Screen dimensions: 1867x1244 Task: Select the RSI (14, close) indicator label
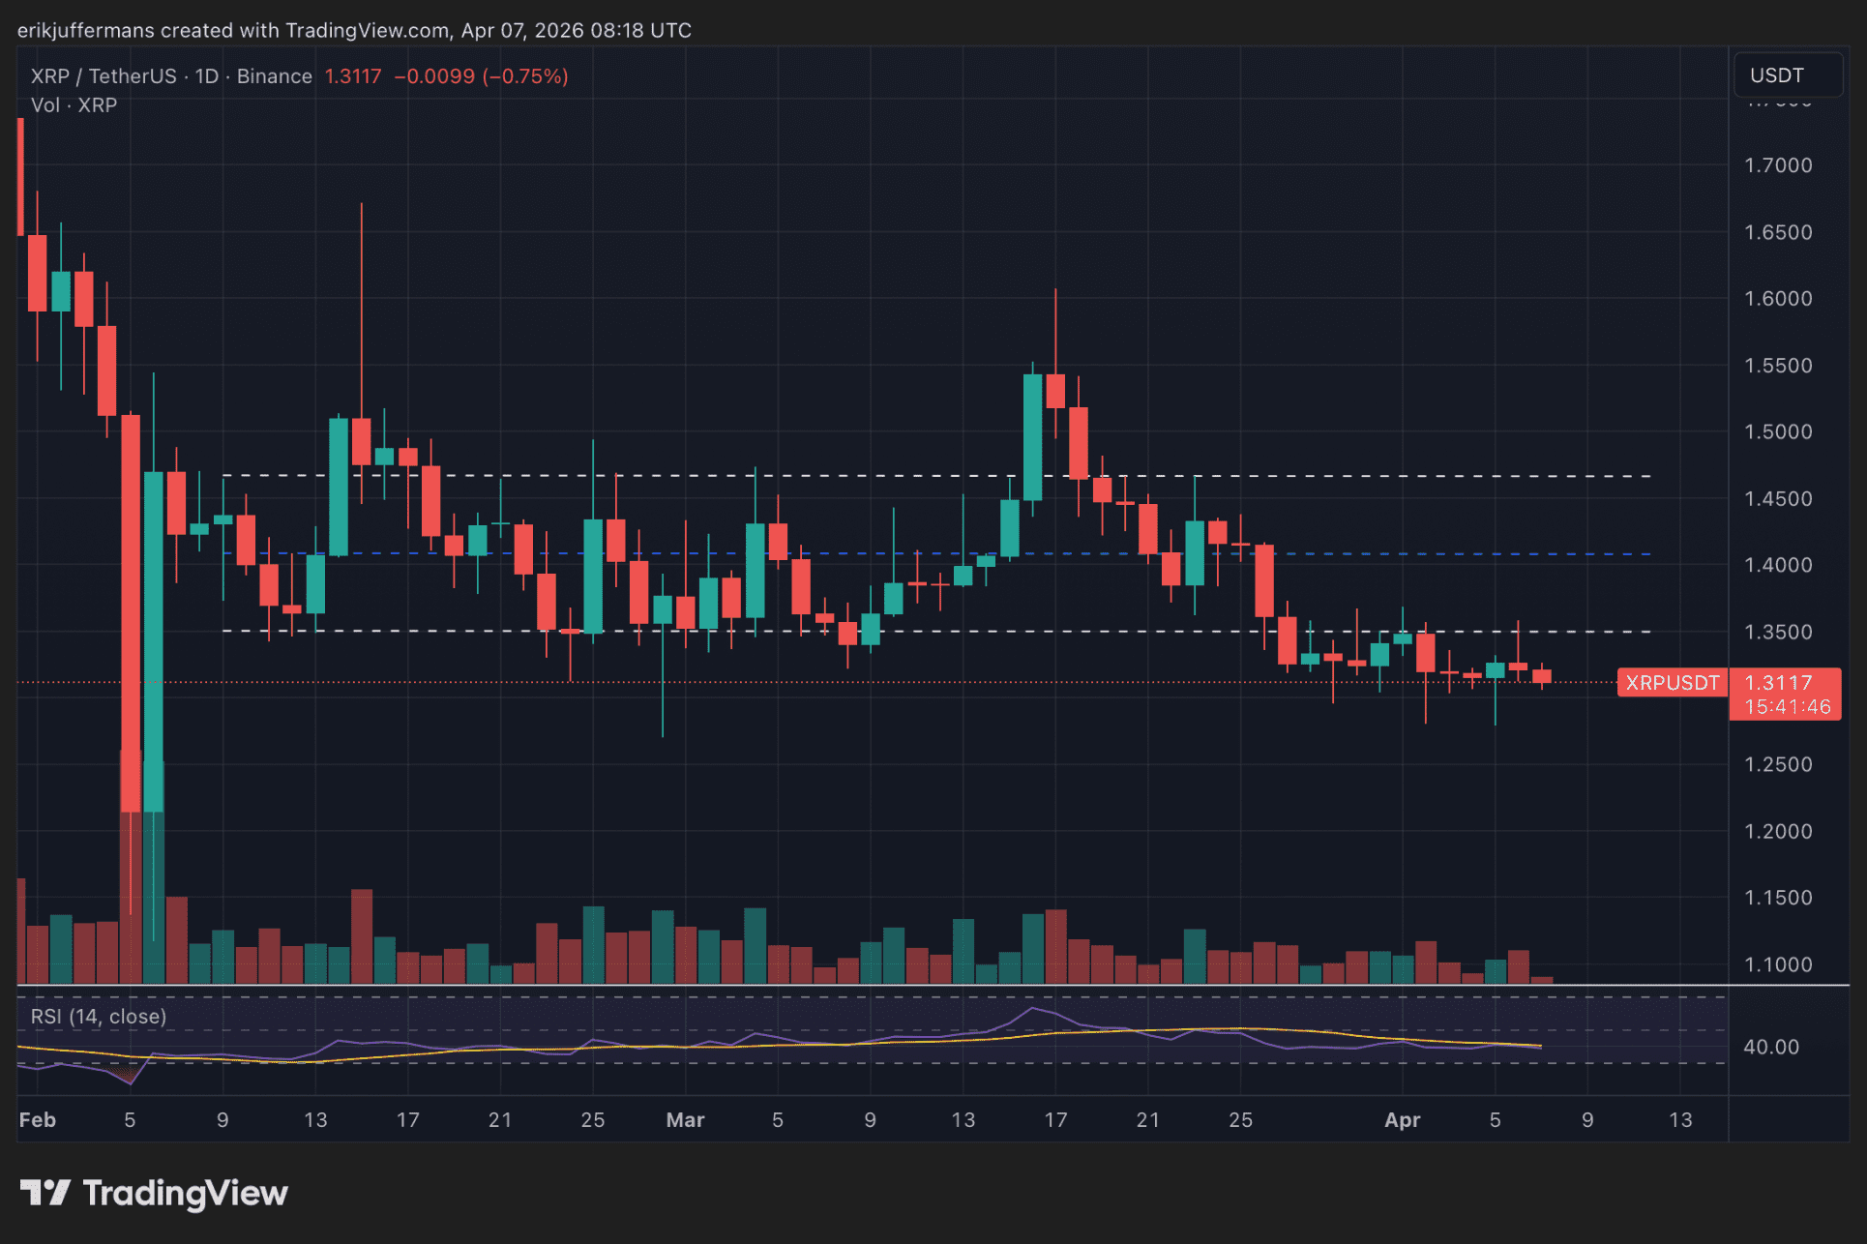pyautogui.click(x=99, y=1017)
